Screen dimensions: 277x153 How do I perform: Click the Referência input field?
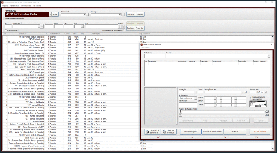[x=155, y=56]
